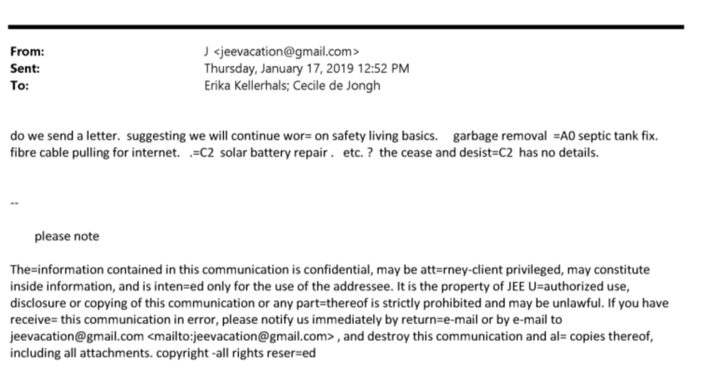Click the jeevacation@gmail.com address starting the disclaimer line
The image size is (701, 372).
(x=77, y=336)
